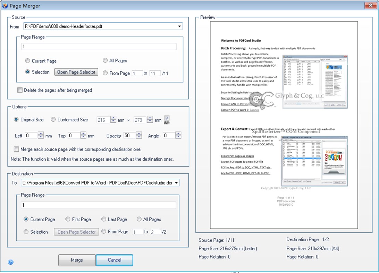Click the Destination Page Range text field
The height and width of the screenshot is (273, 379).
pos(98,205)
